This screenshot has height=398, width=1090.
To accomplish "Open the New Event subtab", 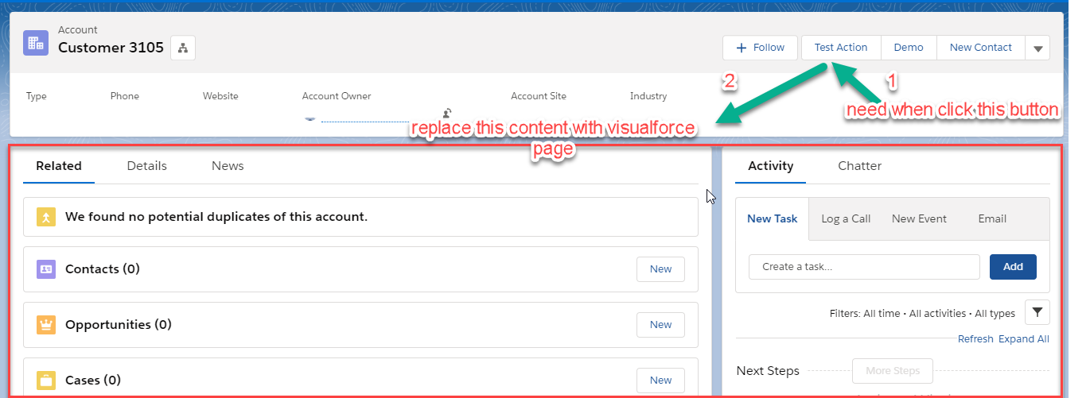I will (919, 218).
